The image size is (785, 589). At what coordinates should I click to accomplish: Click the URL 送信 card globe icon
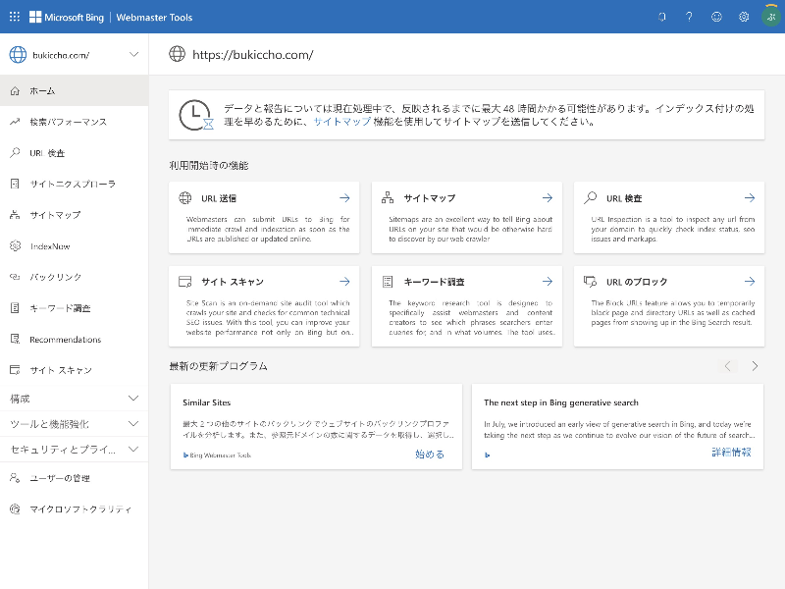(185, 198)
